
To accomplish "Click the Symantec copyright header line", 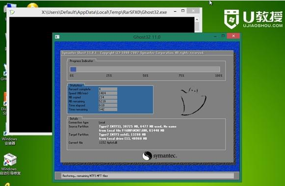I will click(133, 53).
